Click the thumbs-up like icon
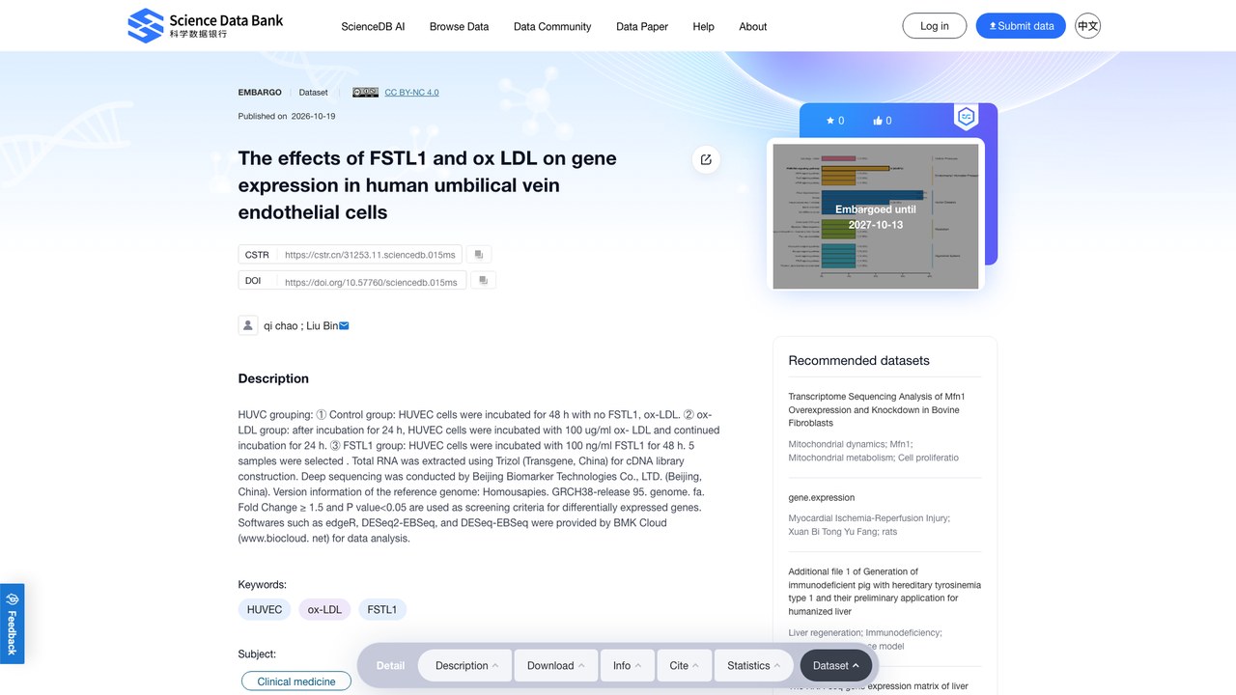This screenshot has width=1236, height=695. 878,121
